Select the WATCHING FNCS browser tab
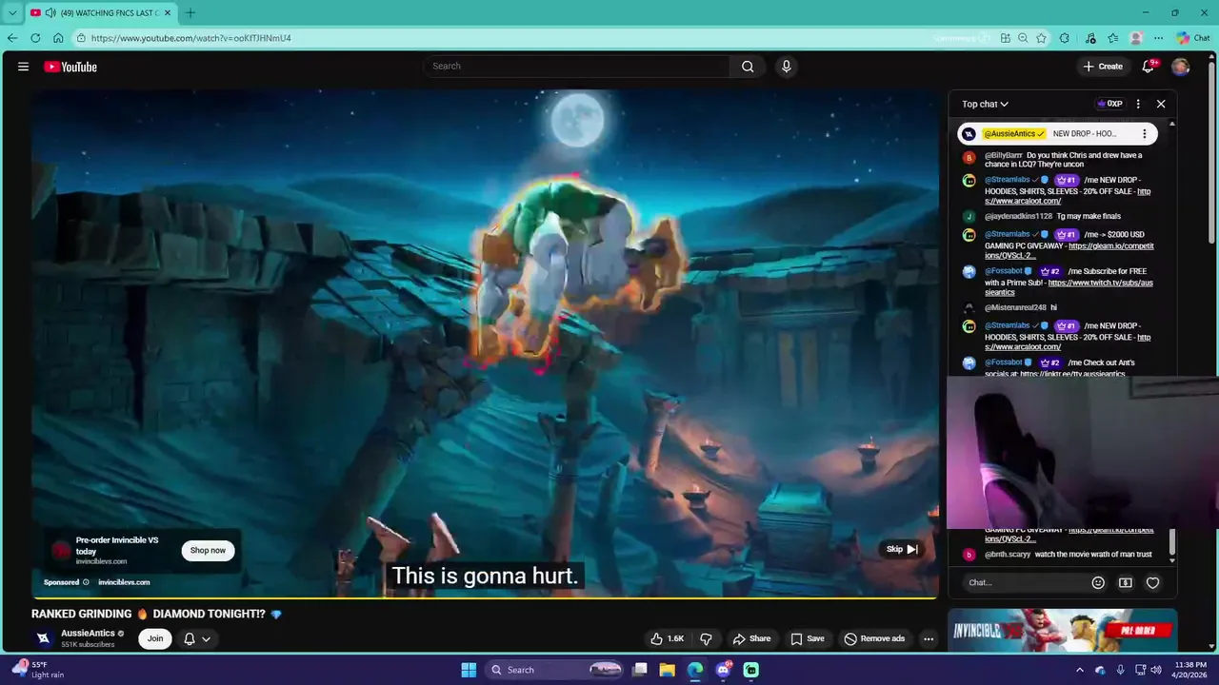 (x=100, y=12)
